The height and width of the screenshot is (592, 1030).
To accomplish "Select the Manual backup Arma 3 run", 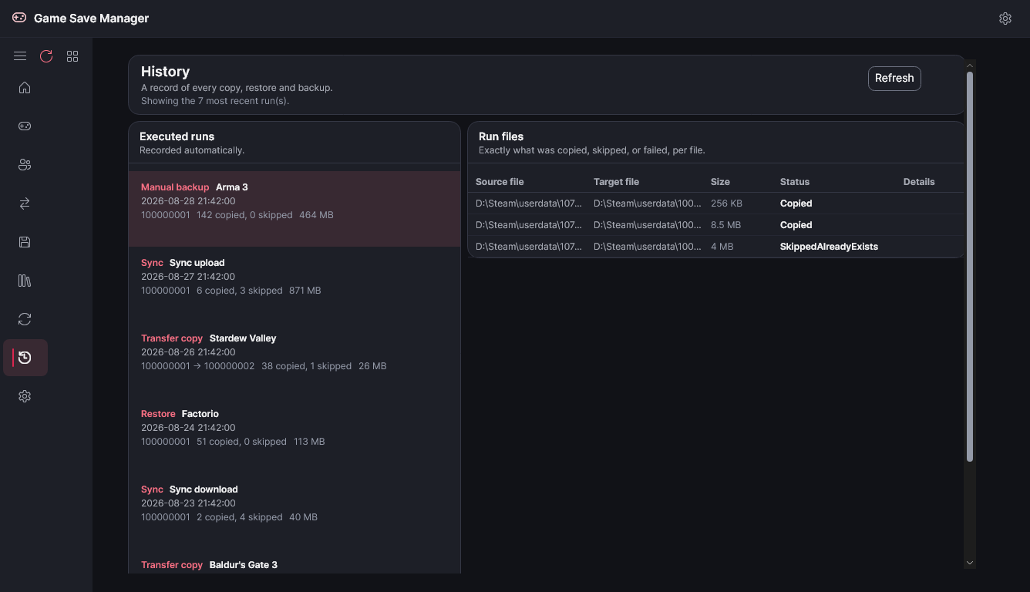I will (x=295, y=209).
